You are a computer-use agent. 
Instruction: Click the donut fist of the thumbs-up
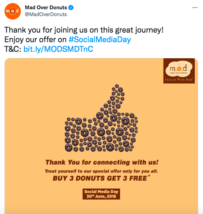[101, 132]
